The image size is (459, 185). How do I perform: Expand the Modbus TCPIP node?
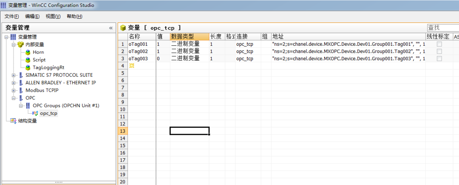click(x=14, y=90)
